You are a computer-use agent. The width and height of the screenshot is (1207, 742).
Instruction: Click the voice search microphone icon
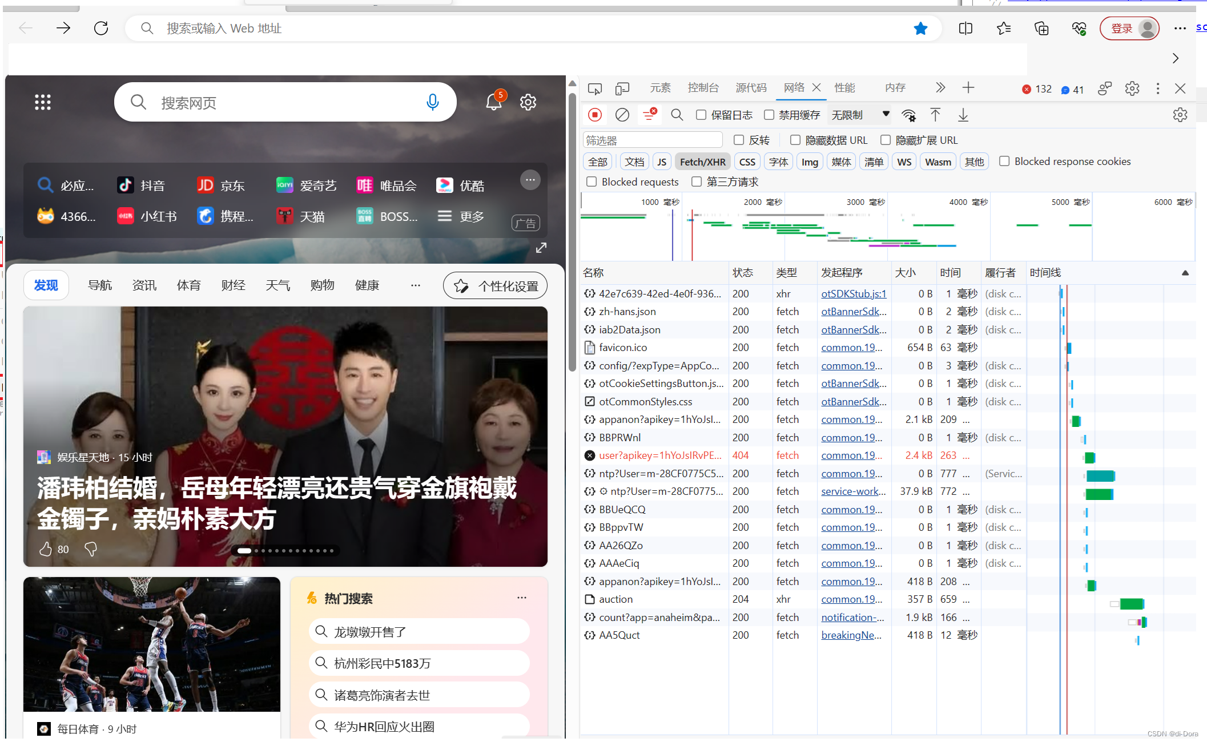coord(433,102)
